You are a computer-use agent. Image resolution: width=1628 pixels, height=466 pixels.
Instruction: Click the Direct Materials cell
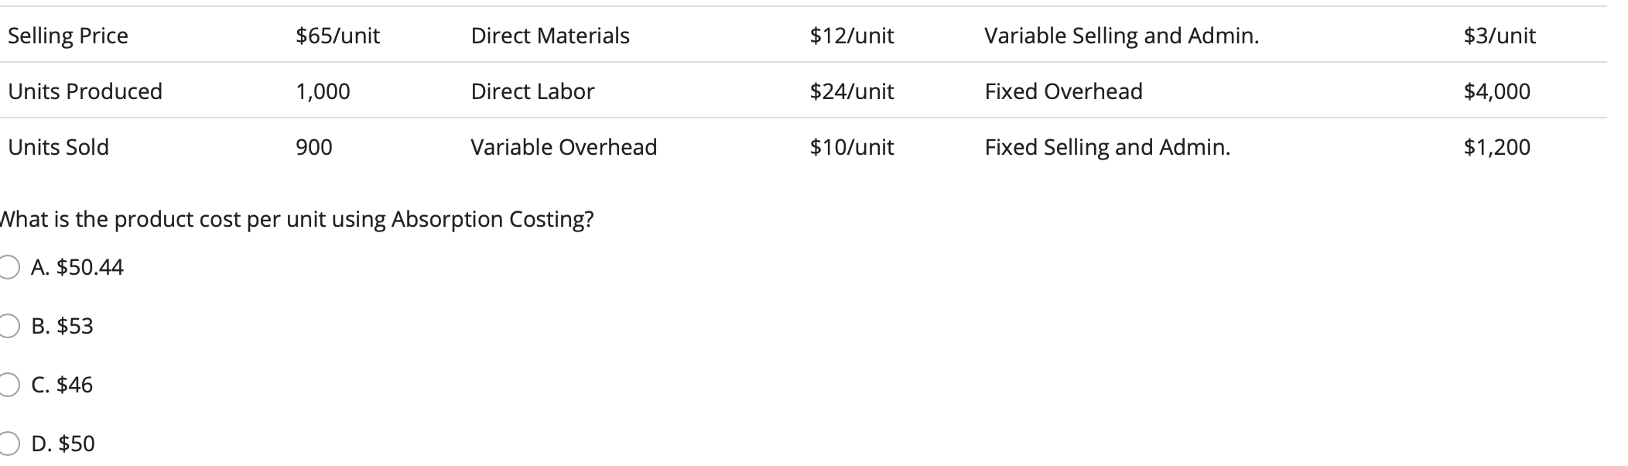549,35
